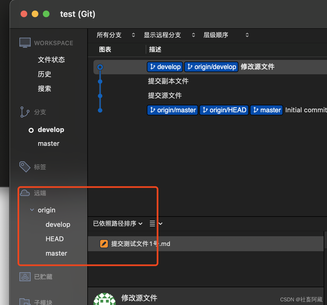Click the 远端 section header
The width and height of the screenshot is (327, 305).
click(x=40, y=193)
